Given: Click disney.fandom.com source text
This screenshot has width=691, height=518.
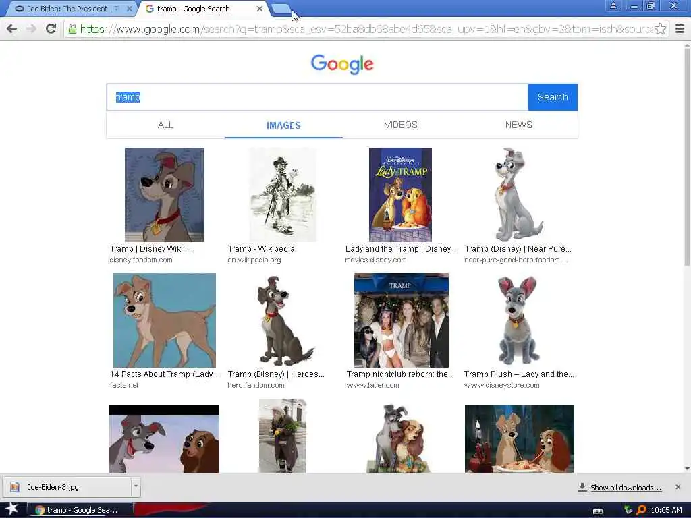Looking at the screenshot, I should (141, 260).
